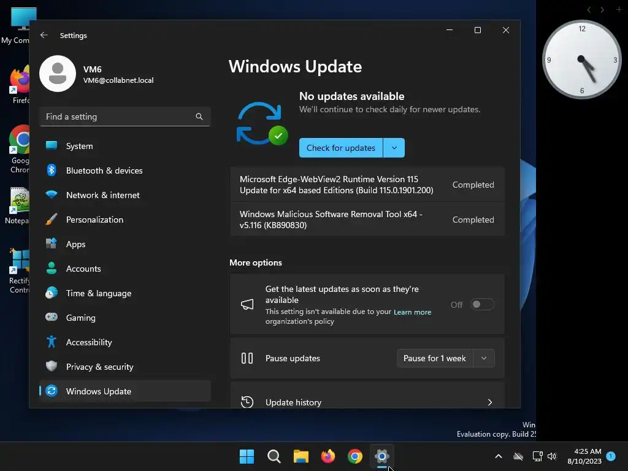Select Time & language category
The height and width of the screenshot is (471, 628).
tap(125, 293)
